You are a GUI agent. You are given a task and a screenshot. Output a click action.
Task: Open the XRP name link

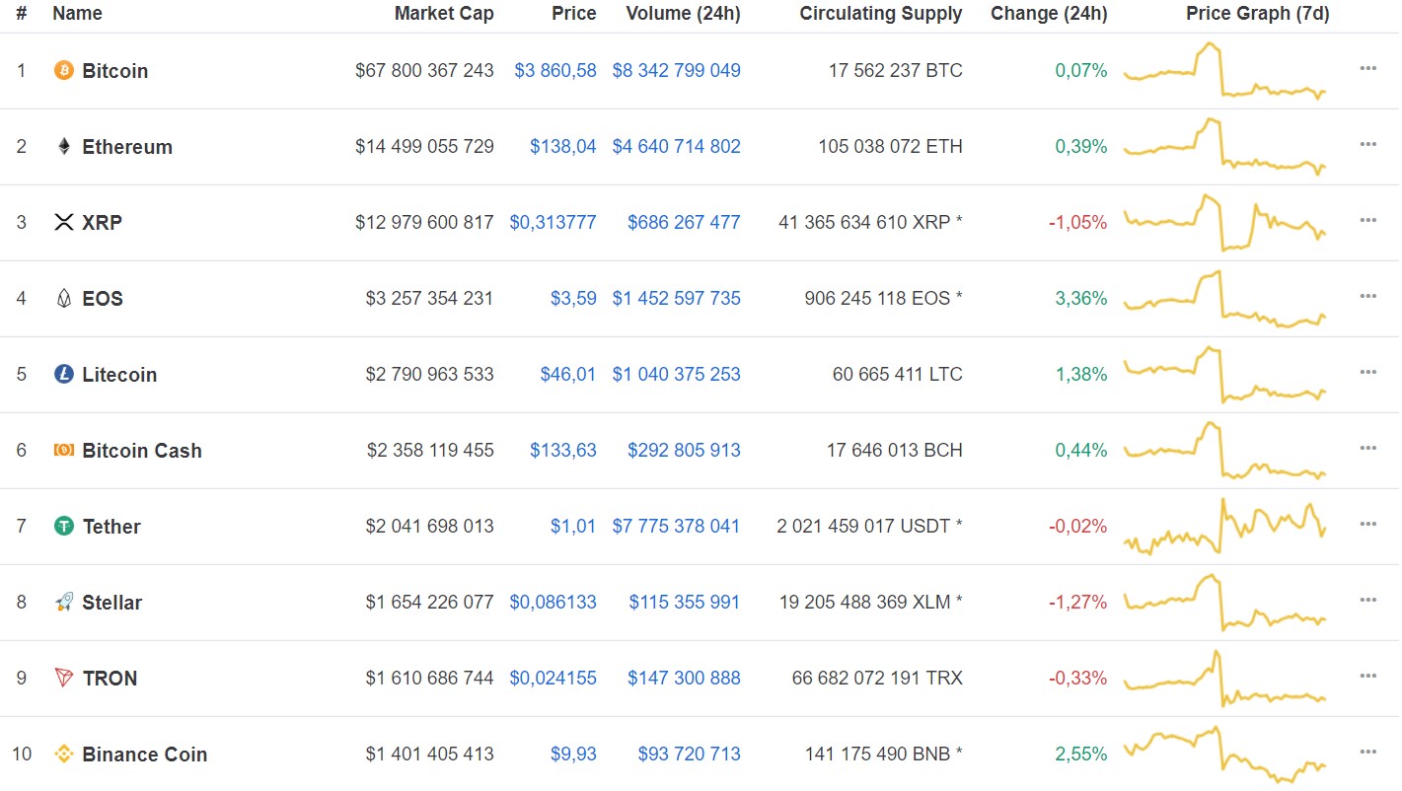tap(102, 223)
